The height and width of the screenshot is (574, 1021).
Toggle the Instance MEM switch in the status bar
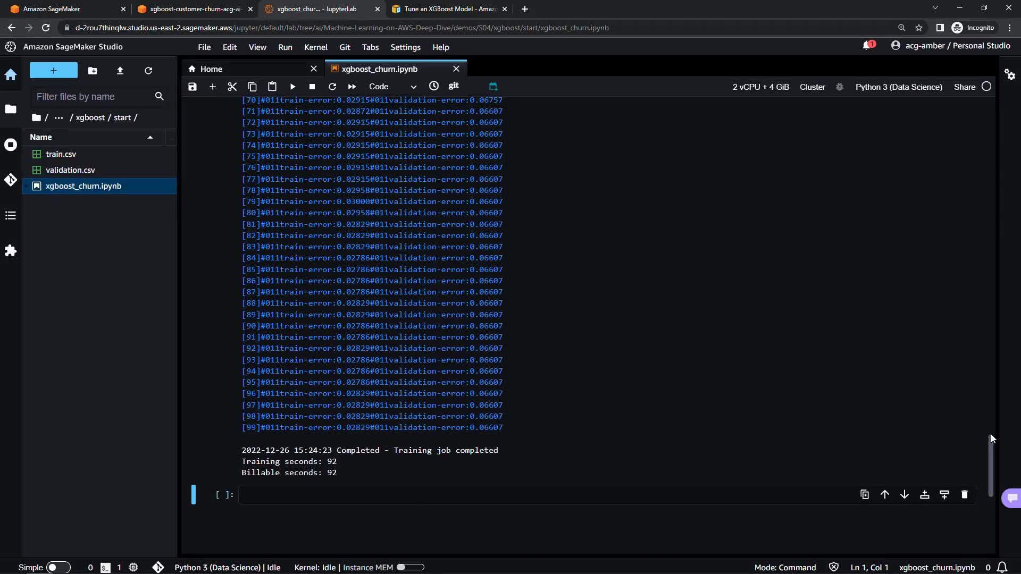point(410,567)
